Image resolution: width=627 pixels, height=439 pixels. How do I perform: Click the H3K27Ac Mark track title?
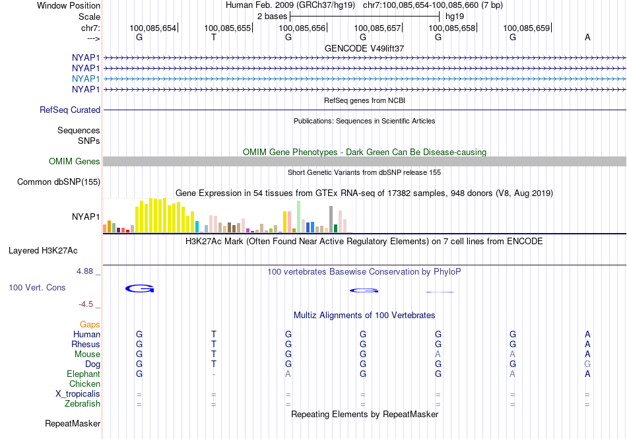[364, 242]
